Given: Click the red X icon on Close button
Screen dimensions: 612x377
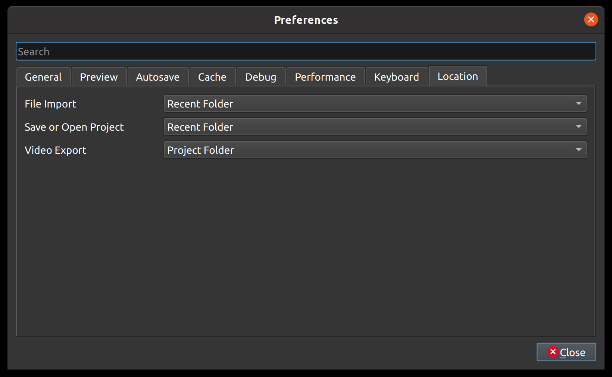Looking at the screenshot, I should [553, 352].
